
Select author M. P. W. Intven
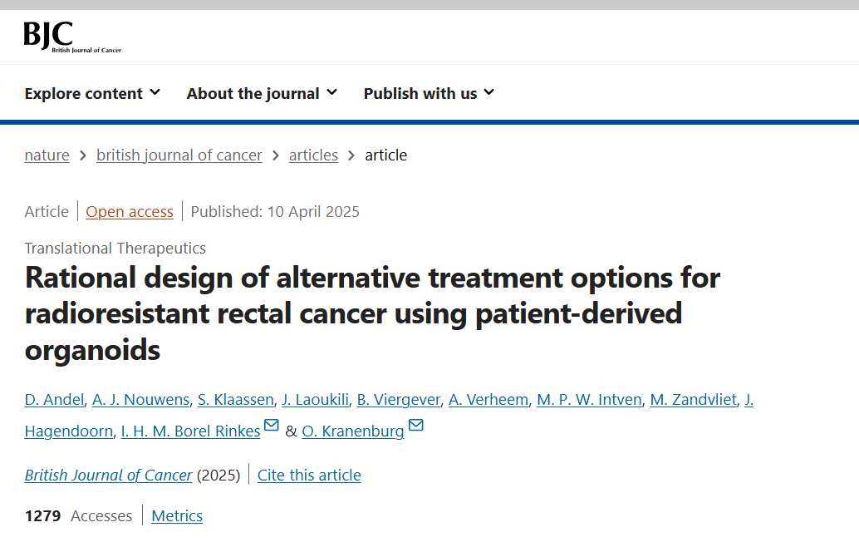point(589,400)
